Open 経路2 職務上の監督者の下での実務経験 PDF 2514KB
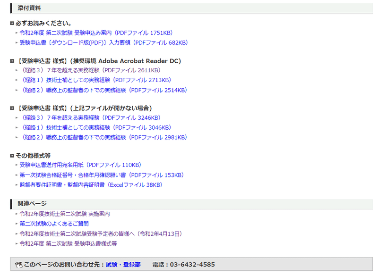Image resolution: width=378 pixels, height=275 pixels. (103, 90)
